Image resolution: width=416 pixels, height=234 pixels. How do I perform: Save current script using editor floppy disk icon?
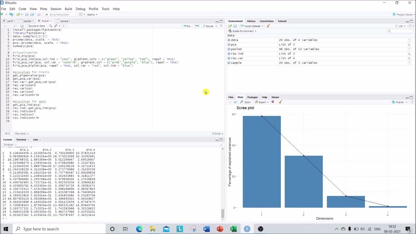[22, 26]
